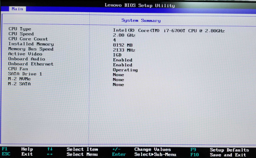Select the CPU Type label

tap(20, 29)
